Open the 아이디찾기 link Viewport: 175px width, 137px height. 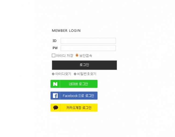(63, 74)
